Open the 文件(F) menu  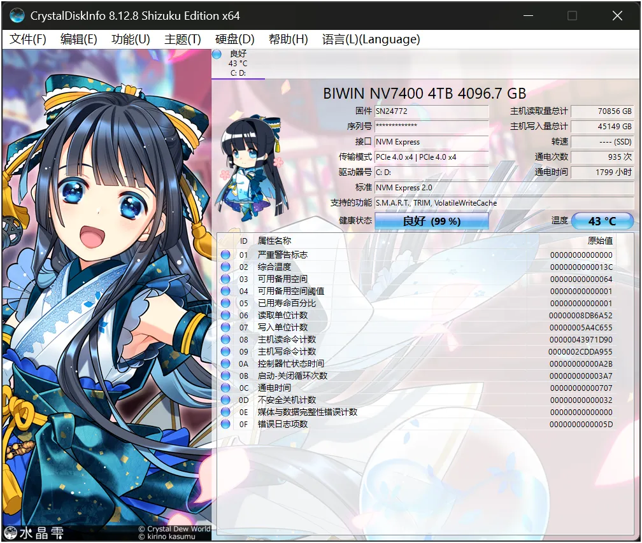pyautogui.click(x=28, y=39)
